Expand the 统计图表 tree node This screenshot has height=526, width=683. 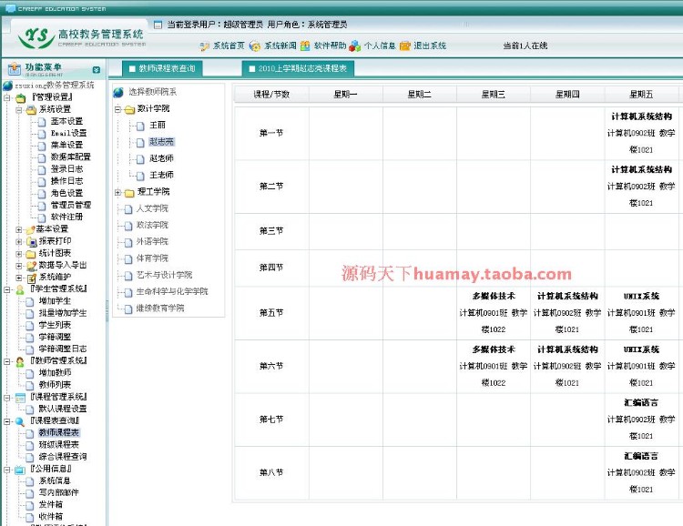19,253
